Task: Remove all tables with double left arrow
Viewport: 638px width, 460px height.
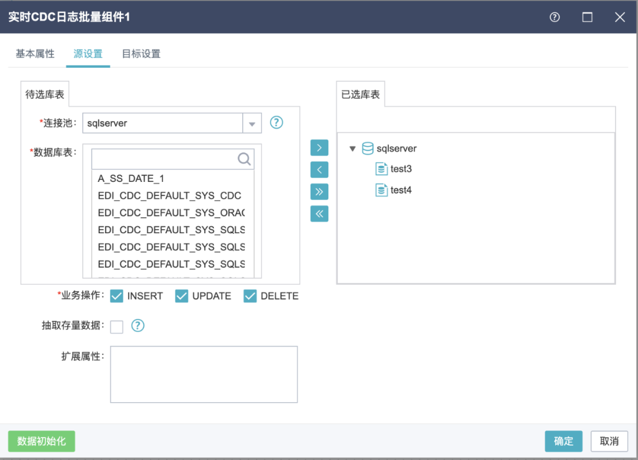Action: pyautogui.click(x=319, y=214)
